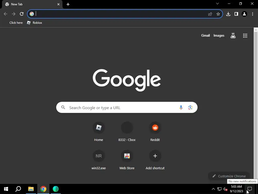Click scrollbar up arrow
258x194 pixels.
pos(256,30)
